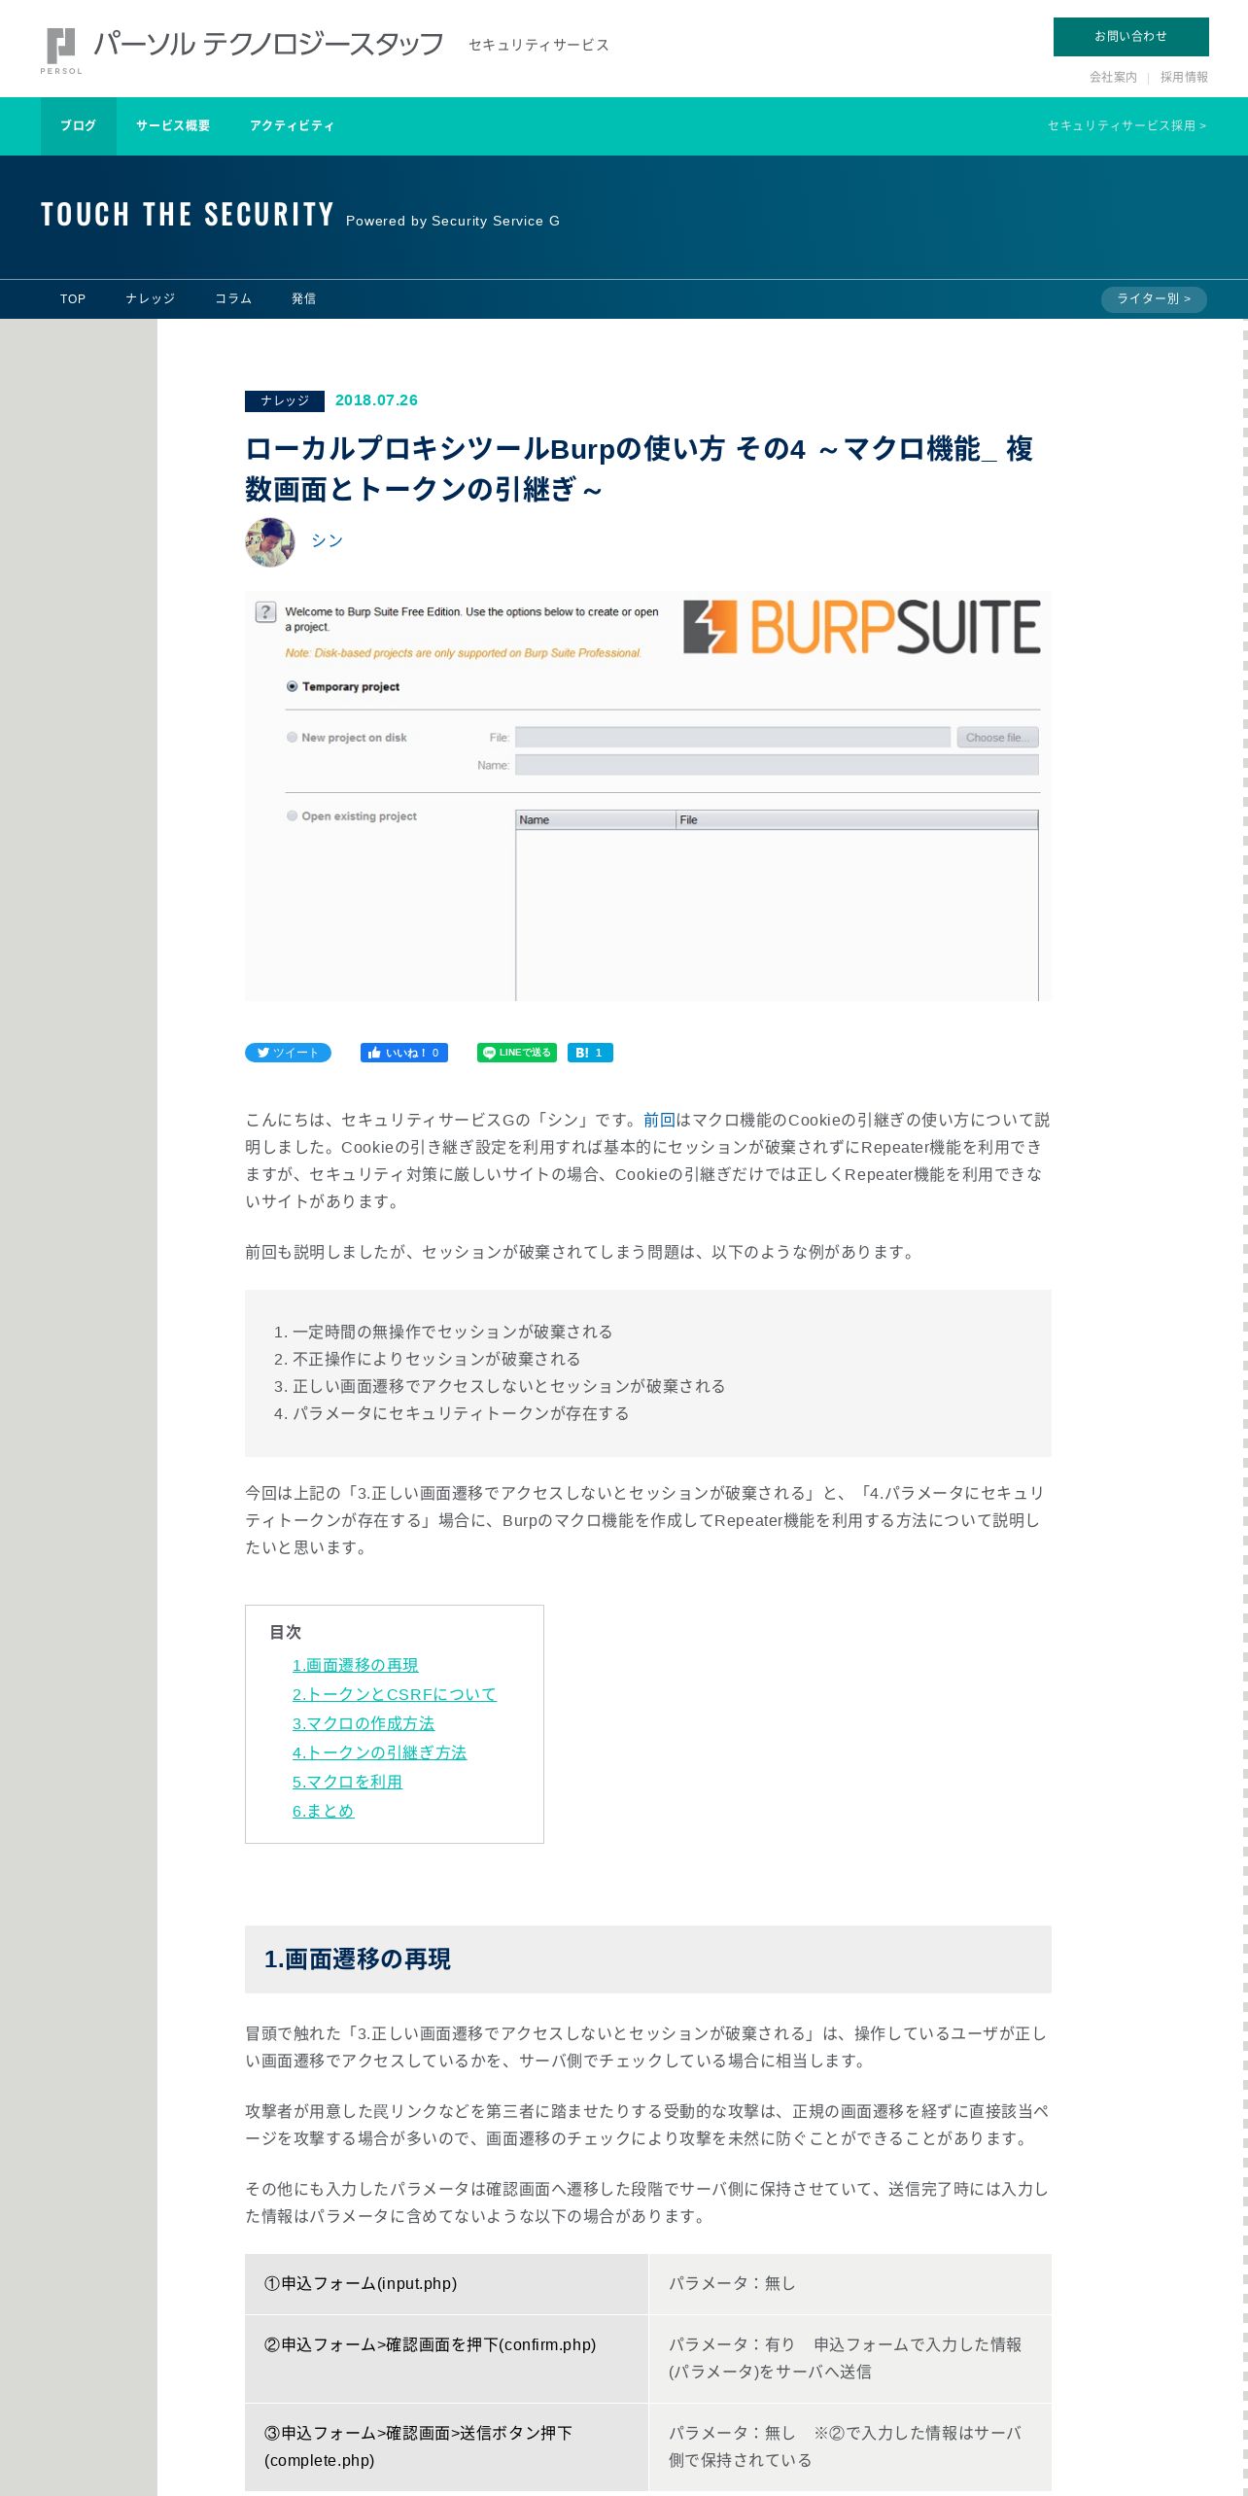This screenshot has width=1248, height=2496.
Task: Open the 会社案内 link
Action: point(1113,77)
